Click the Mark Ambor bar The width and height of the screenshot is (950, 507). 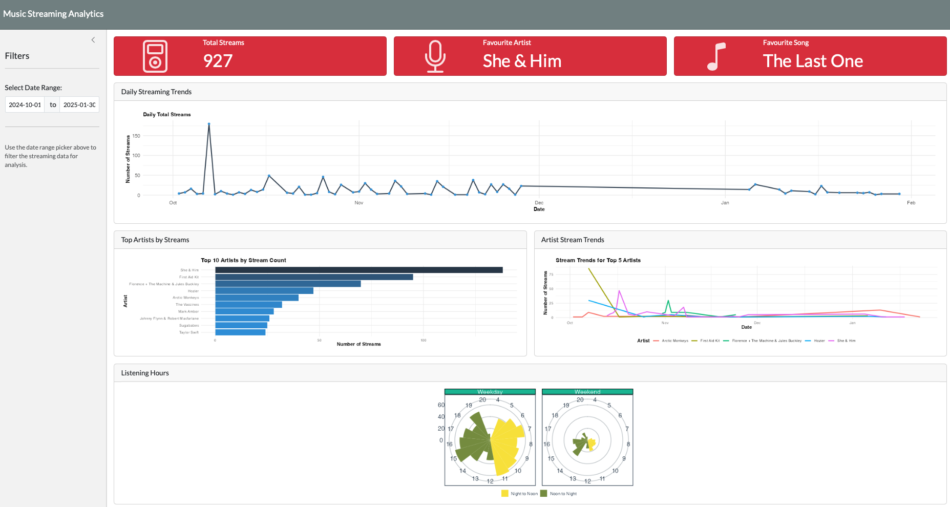[245, 311]
